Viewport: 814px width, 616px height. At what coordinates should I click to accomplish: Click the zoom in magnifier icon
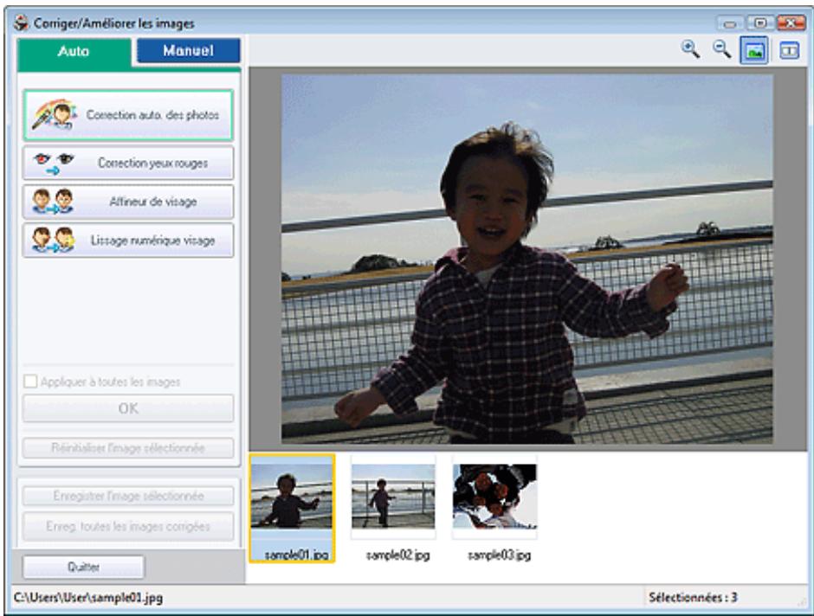pos(690,50)
